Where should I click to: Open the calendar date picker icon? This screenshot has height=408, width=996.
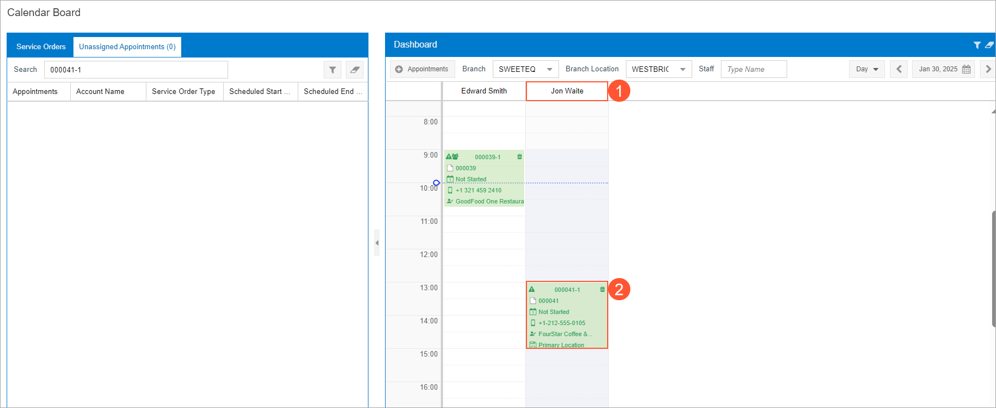[966, 69]
